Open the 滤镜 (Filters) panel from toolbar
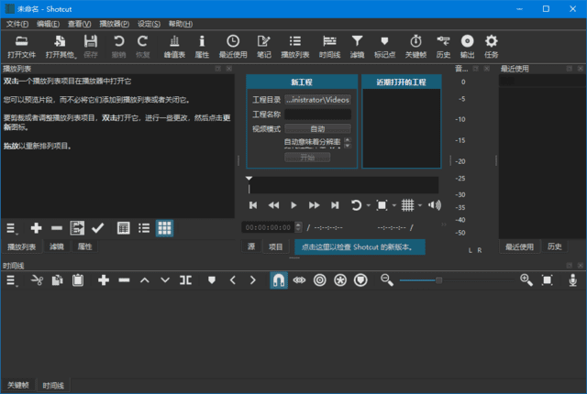This screenshot has height=394, width=587. click(x=357, y=45)
